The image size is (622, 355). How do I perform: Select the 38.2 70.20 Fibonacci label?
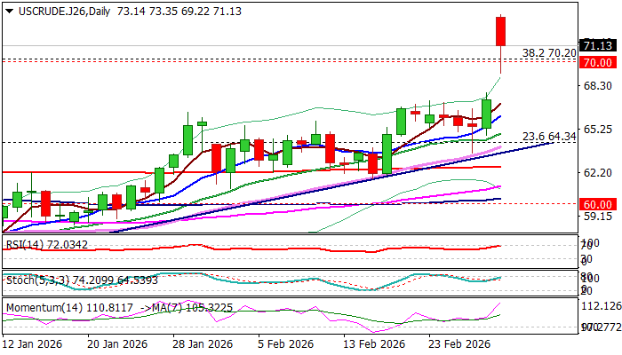tap(548, 53)
